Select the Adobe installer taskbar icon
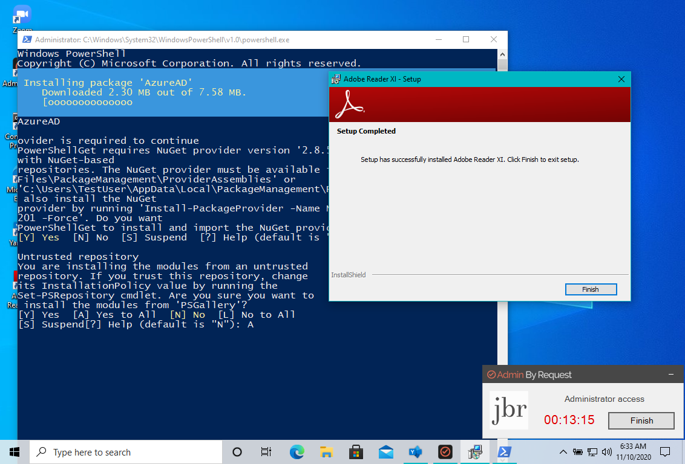This screenshot has height=464, width=685. tap(475, 452)
